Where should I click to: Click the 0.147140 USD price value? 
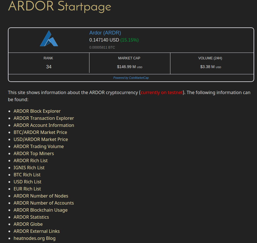104,40
